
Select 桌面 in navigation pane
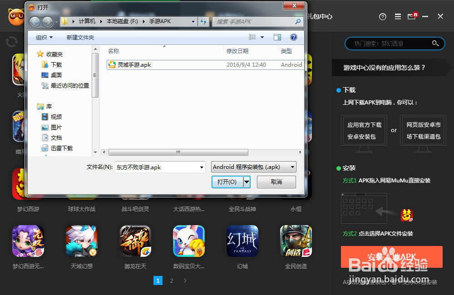pyautogui.click(x=52, y=75)
